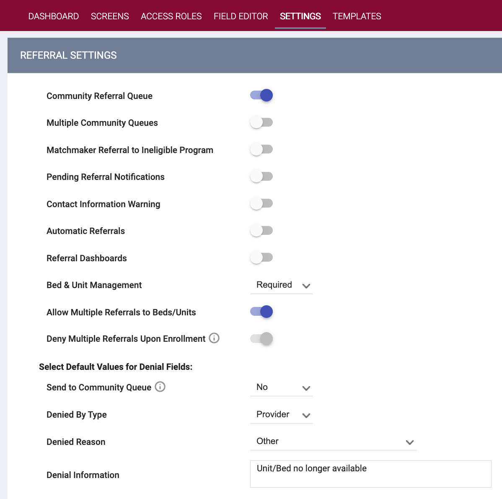Enable Pending Referral Notifications
This screenshot has width=502, height=499.
[261, 176]
